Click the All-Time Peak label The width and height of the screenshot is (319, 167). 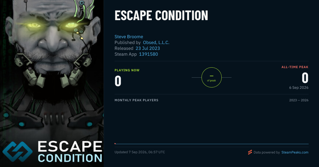tap(295, 67)
